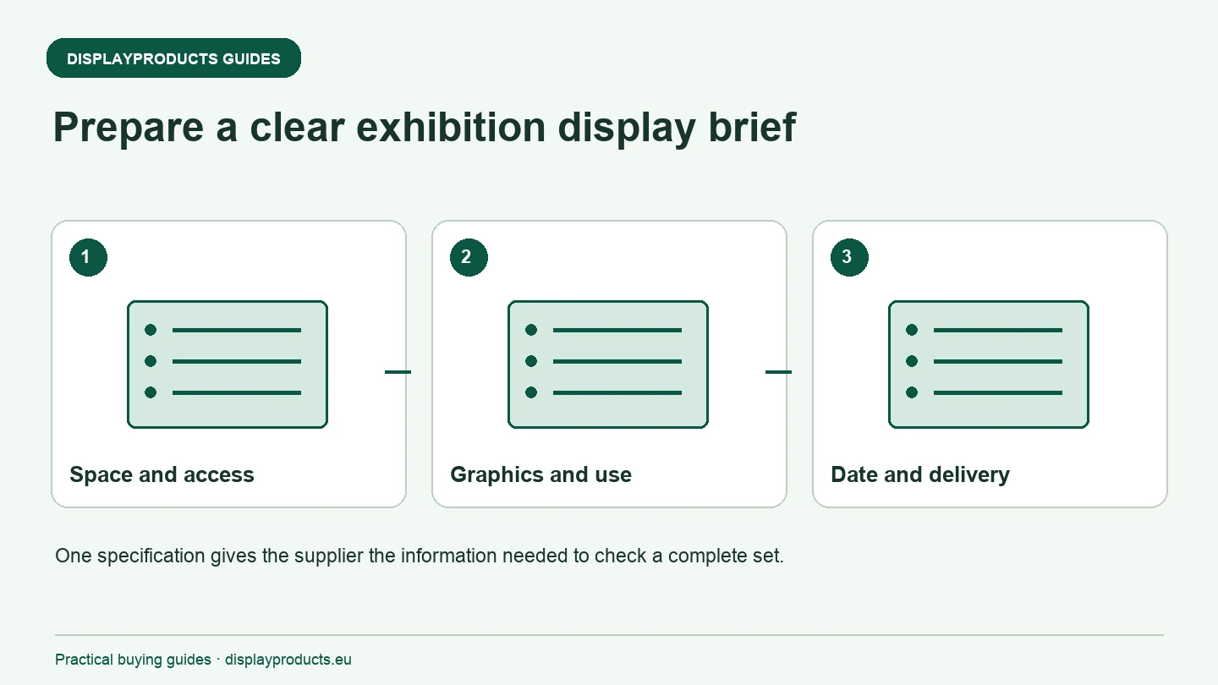The image size is (1218, 685).
Task: Select the "Prepare a clear exhibition display brief" heading
Action: (425, 127)
